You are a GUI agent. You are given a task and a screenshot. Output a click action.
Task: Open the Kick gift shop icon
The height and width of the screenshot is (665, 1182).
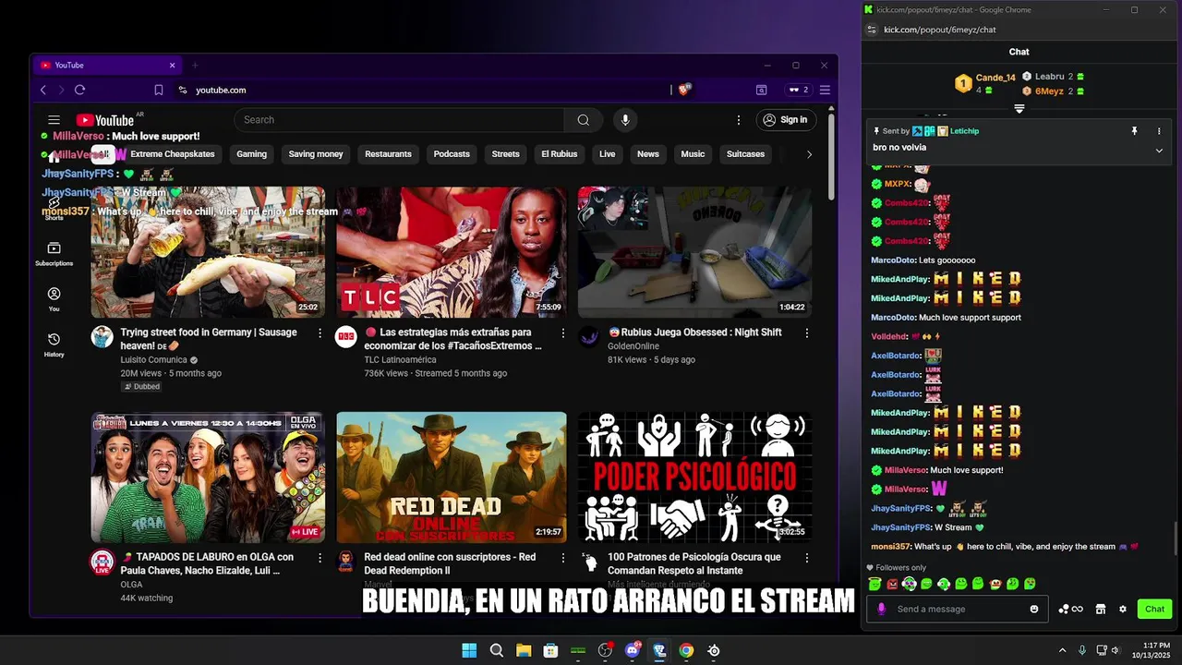click(1101, 610)
